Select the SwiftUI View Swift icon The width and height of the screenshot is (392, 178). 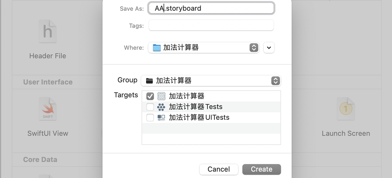[x=48, y=109]
